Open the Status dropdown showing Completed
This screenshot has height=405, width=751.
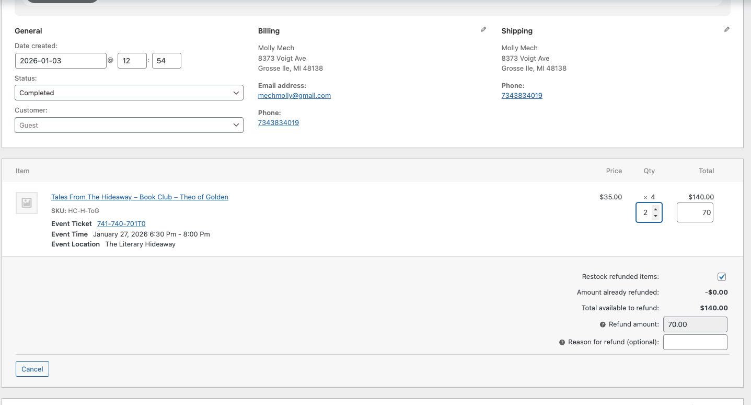point(129,93)
